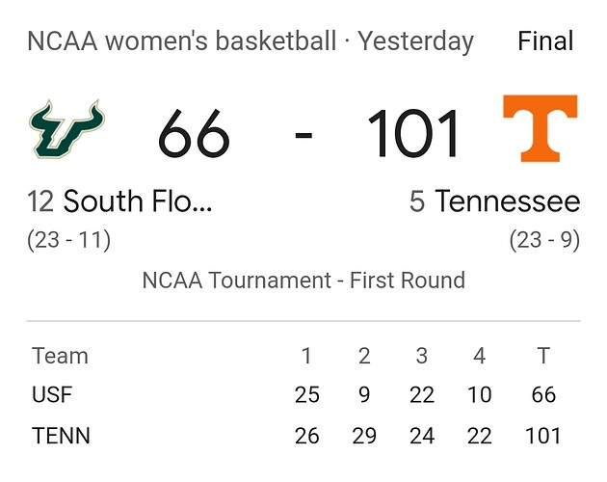Click the Final status label

coord(545,41)
